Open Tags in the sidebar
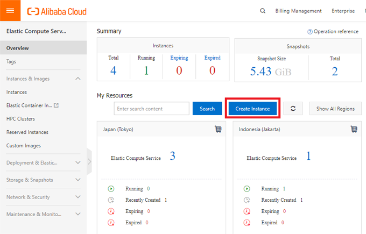 11,61
